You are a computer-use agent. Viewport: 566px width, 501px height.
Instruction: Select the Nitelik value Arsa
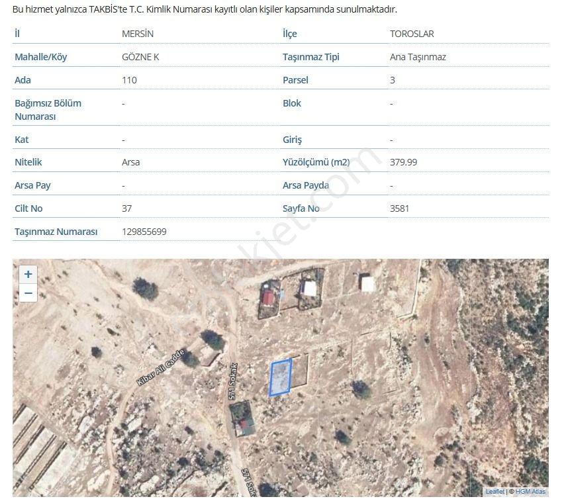pos(130,162)
